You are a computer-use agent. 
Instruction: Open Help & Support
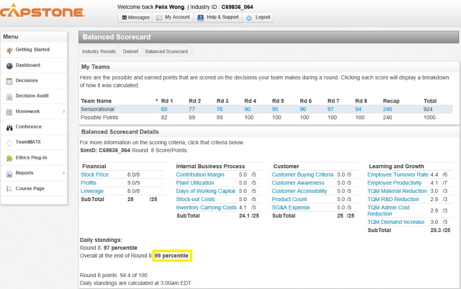point(218,18)
